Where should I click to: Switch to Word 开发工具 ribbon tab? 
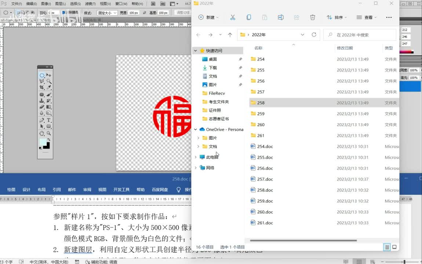click(x=121, y=190)
